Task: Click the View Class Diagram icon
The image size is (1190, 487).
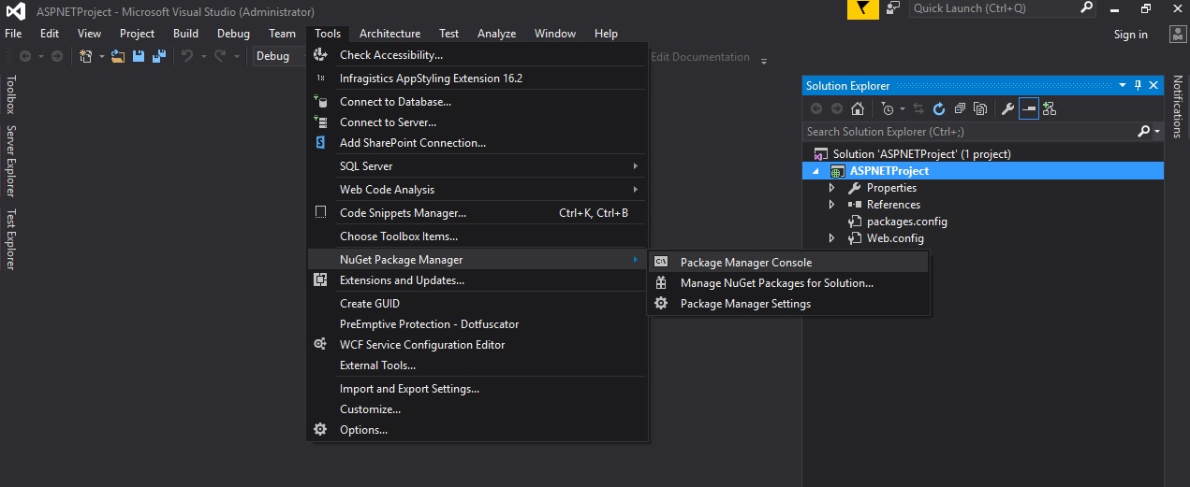Action: [1050, 108]
